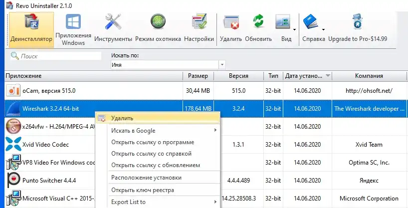Select the oCam, версия 515.0 row

point(206,91)
